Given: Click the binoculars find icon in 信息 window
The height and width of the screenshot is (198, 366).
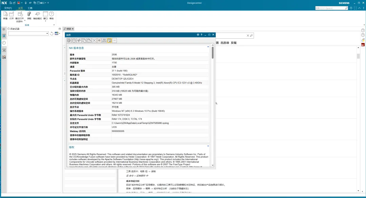Looking at the screenshot, I should coord(104,40).
